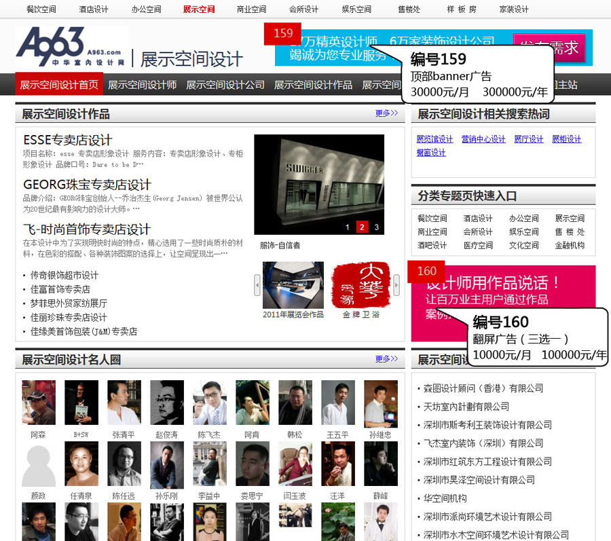
Task: Show slide 2 of the slideshow
Action: (x=362, y=227)
